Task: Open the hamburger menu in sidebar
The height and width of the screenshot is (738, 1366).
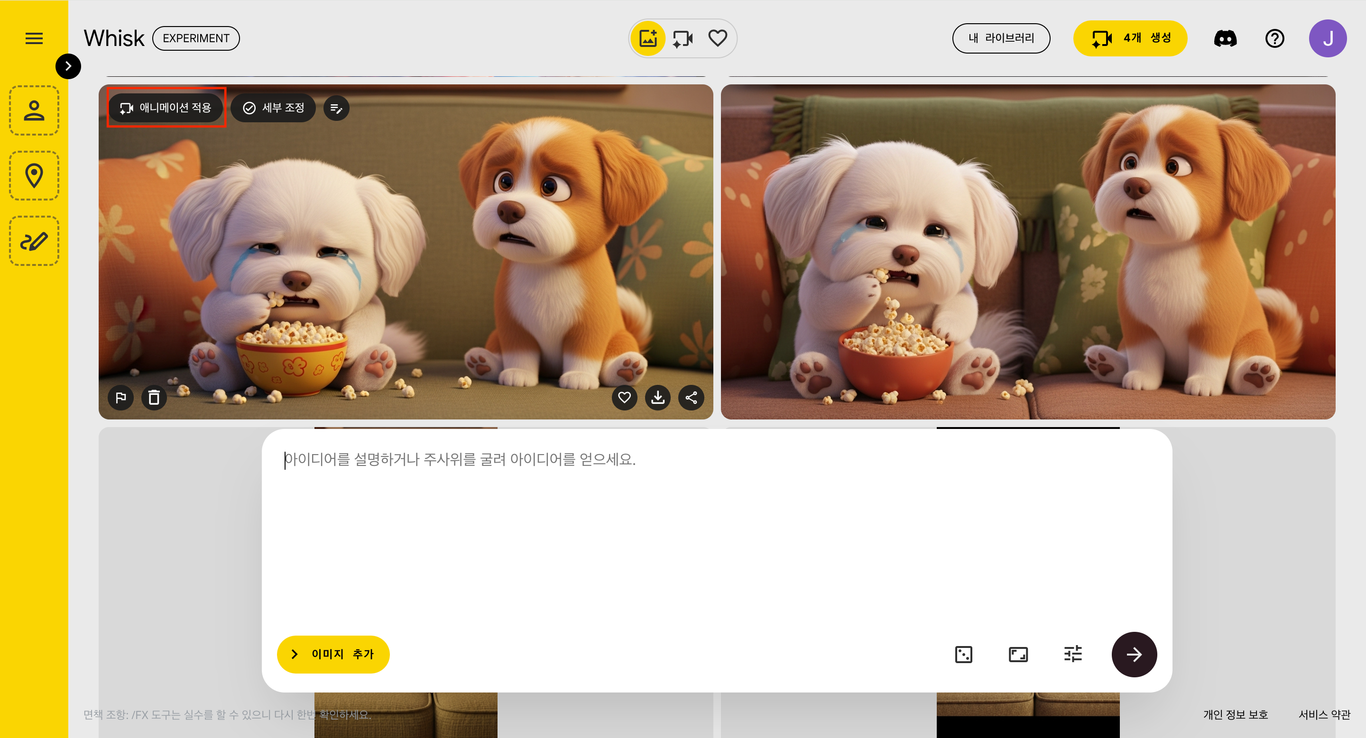Action: tap(34, 38)
